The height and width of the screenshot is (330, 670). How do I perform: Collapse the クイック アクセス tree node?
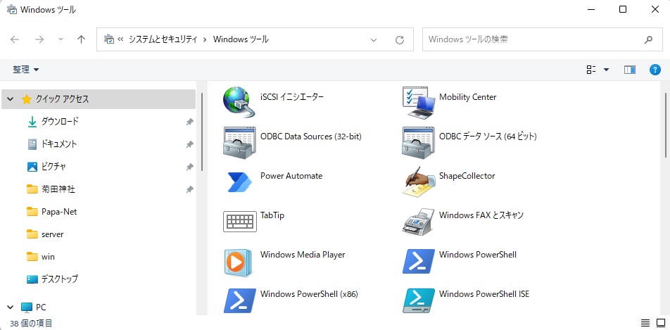click(x=11, y=99)
